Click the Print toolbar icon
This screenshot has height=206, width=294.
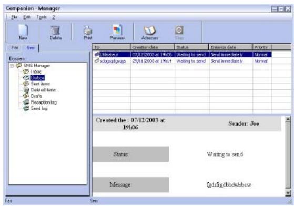click(x=88, y=30)
